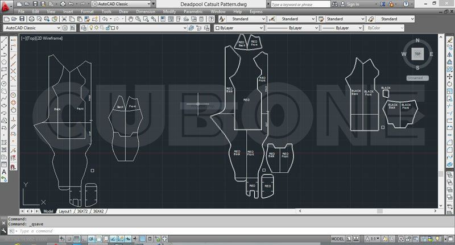Open Layer Properties Manager icon
This screenshot has width=455, height=245.
click(84, 28)
